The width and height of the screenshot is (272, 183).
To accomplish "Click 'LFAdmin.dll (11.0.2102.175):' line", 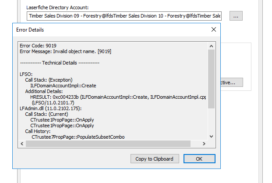I will (x=50, y=109).
